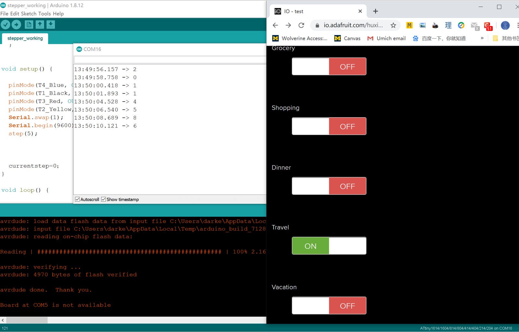Open the Arduino Edit menu

click(x=15, y=14)
